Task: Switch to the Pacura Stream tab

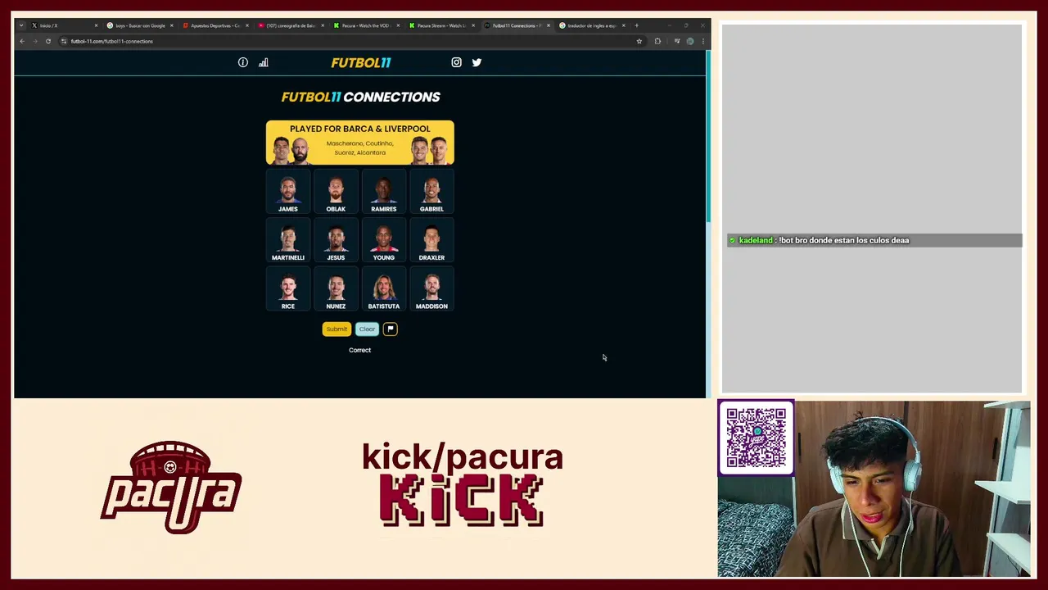Action: (440, 25)
